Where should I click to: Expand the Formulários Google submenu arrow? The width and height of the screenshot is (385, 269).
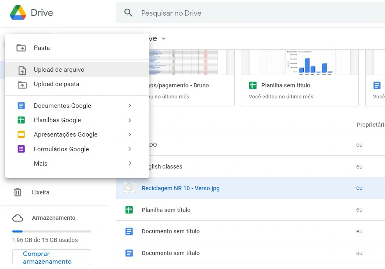point(130,149)
